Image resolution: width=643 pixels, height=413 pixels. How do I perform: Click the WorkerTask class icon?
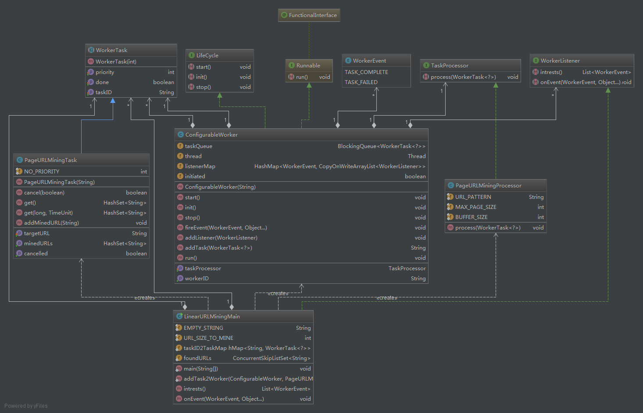pos(91,50)
